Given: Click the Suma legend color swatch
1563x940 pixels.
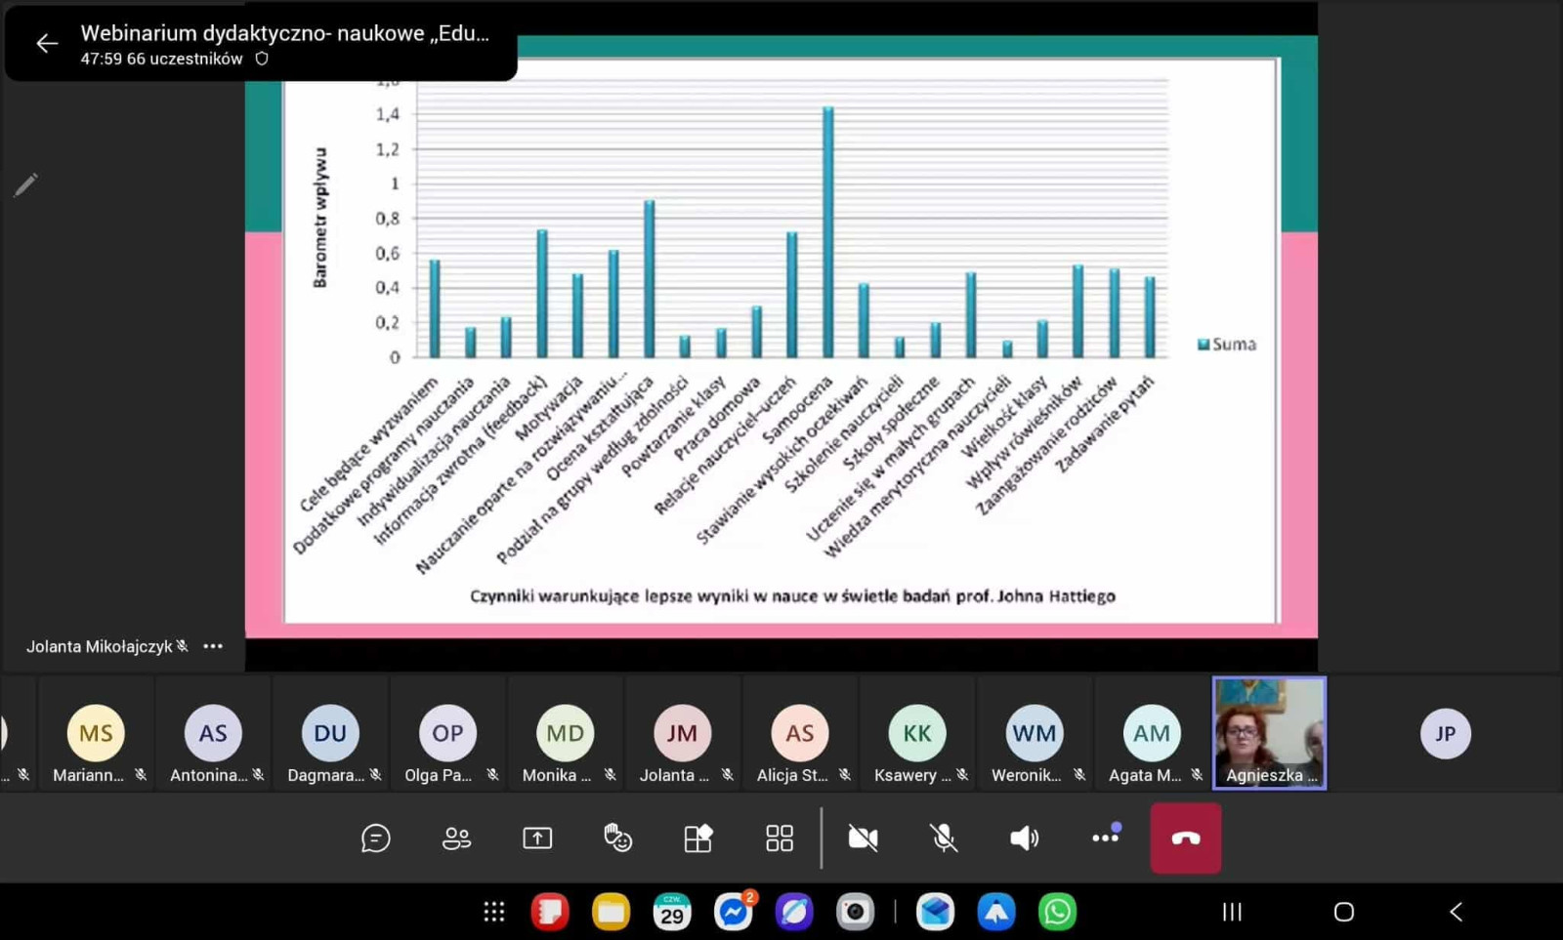Looking at the screenshot, I should (1204, 345).
